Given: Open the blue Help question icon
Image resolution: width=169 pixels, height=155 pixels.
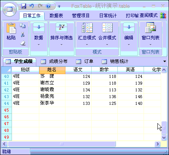Looking at the screenshot, I should 48,6.
